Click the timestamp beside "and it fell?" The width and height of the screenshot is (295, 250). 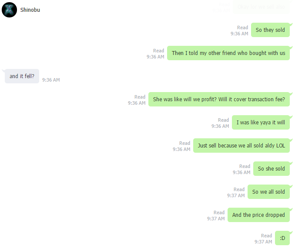coord(51,80)
